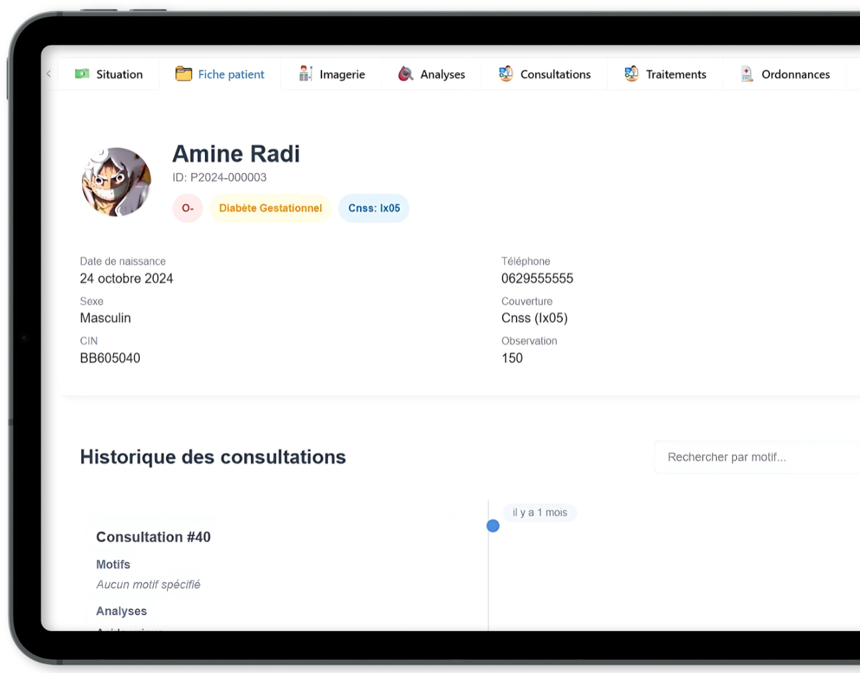Click the 'il y a 1 mois' label
The image size is (860, 673).
tap(540, 513)
